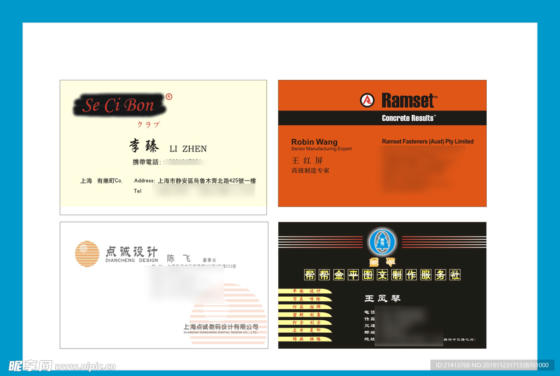Click the address line 上海市静安區烏魯木齊北路425號一樓

207,181
